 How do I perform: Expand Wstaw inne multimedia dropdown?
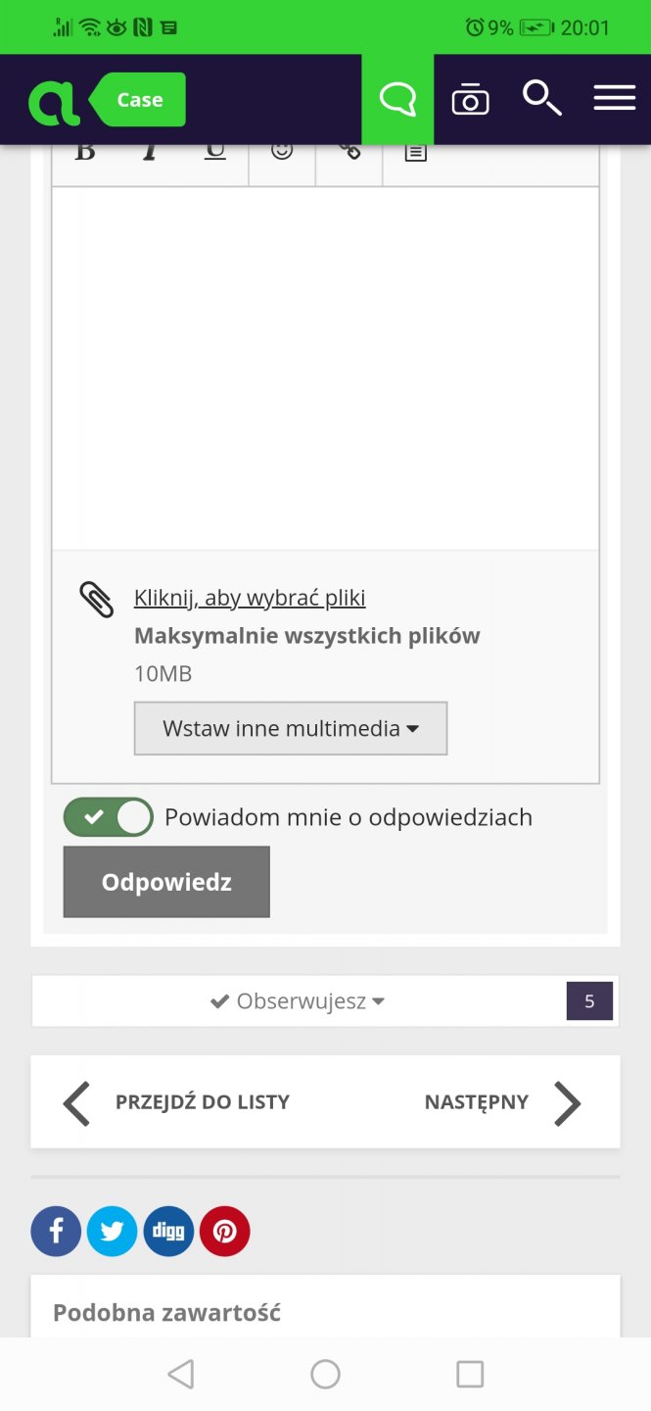point(291,728)
